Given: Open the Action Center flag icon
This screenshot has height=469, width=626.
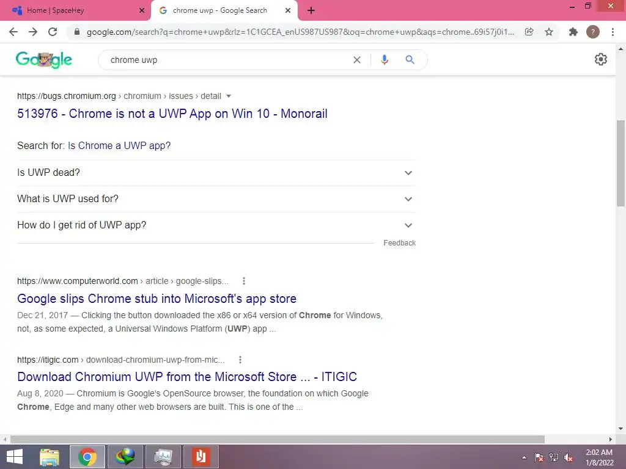Looking at the screenshot, I should point(539,457).
